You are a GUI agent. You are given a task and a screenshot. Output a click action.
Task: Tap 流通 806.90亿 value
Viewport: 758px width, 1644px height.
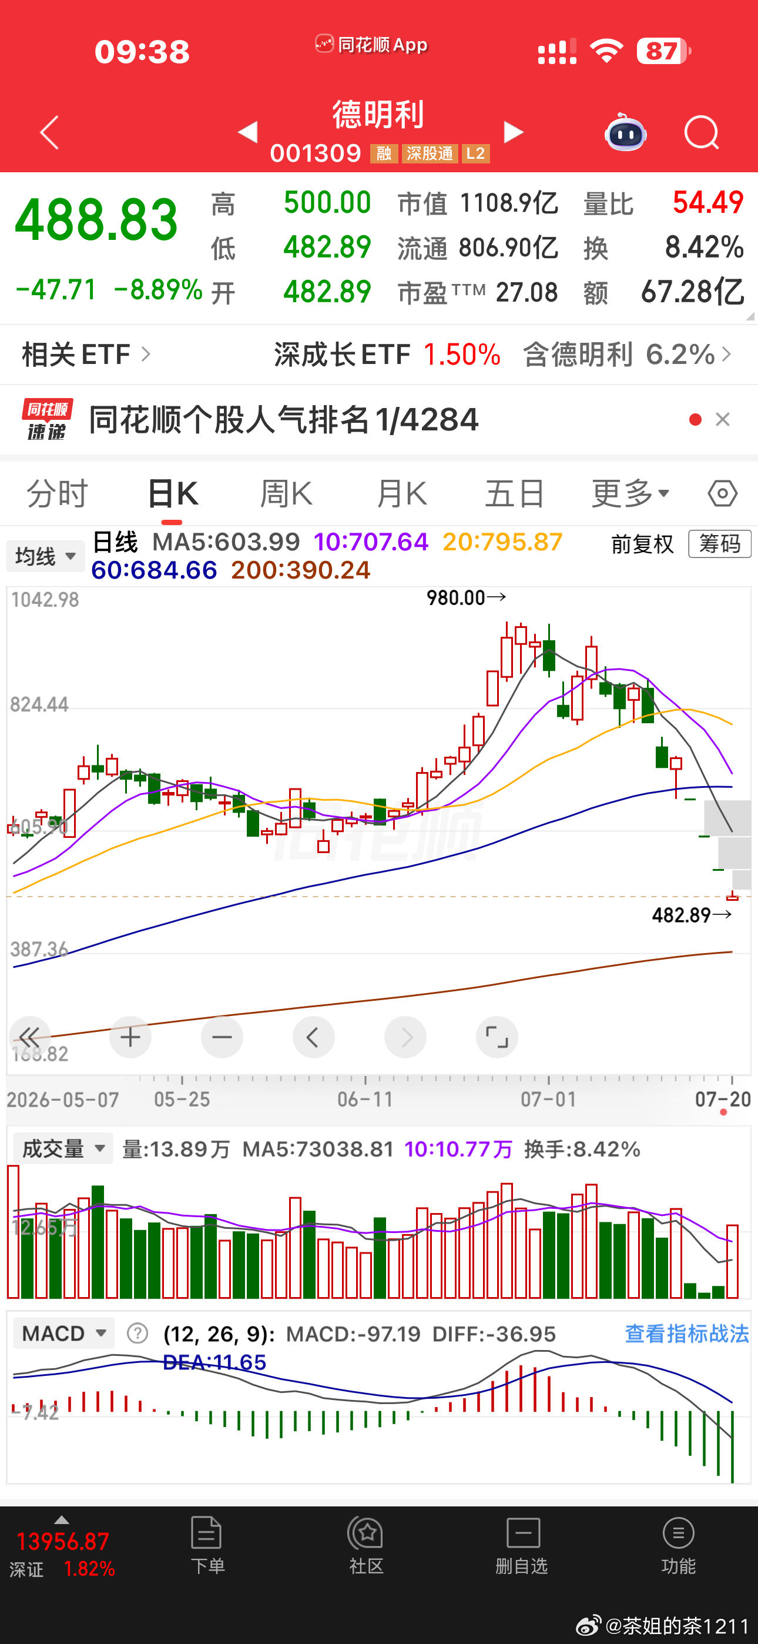click(x=508, y=248)
